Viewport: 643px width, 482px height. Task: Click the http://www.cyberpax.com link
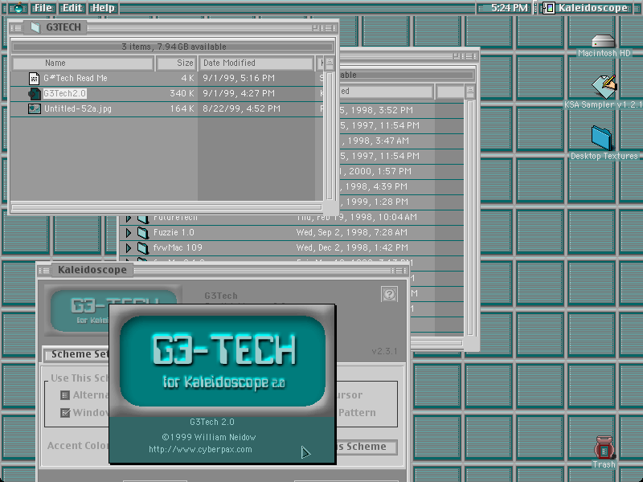pyautogui.click(x=200, y=450)
